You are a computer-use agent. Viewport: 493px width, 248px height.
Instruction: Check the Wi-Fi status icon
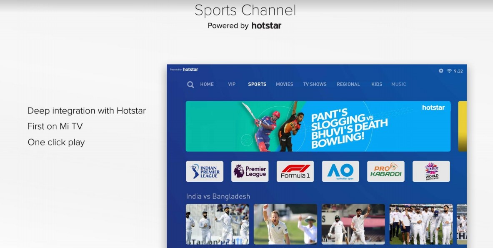pos(449,71)
